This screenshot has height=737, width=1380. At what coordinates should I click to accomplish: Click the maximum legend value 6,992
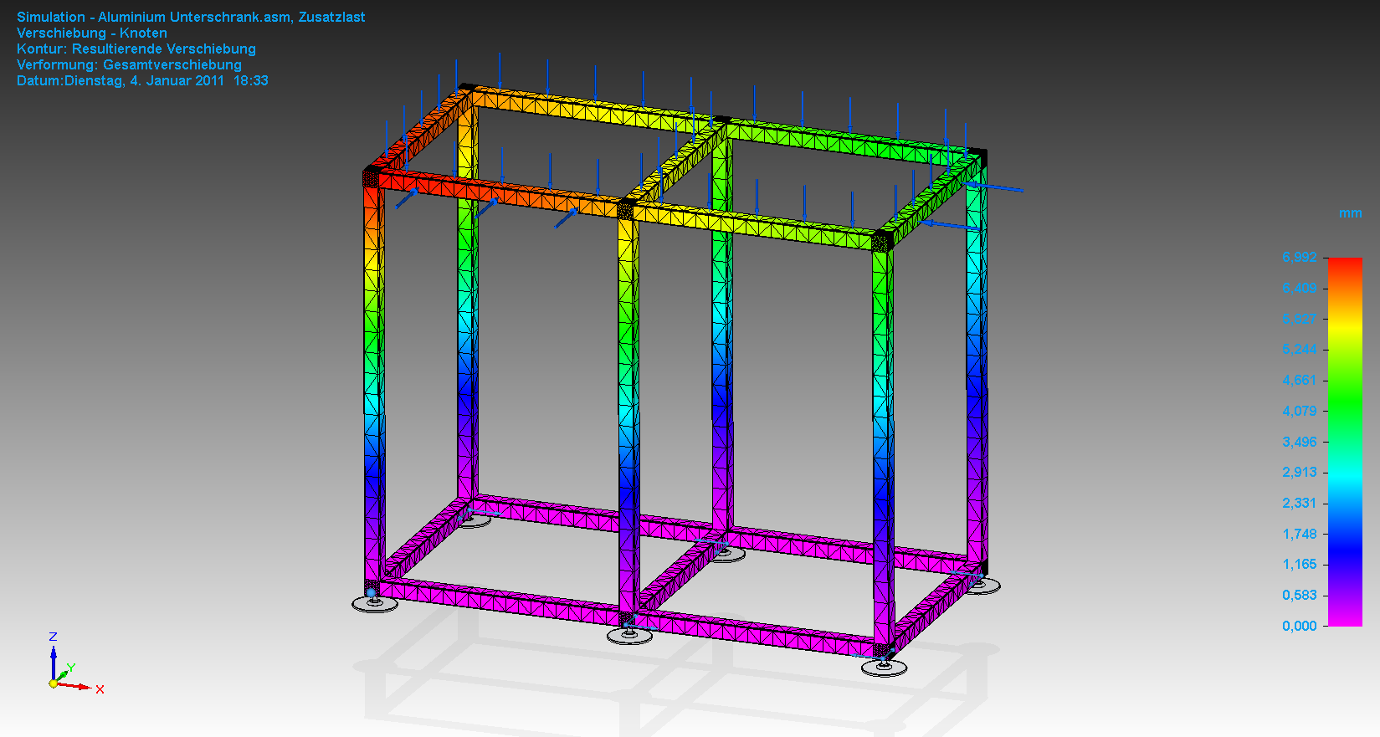1299,258
